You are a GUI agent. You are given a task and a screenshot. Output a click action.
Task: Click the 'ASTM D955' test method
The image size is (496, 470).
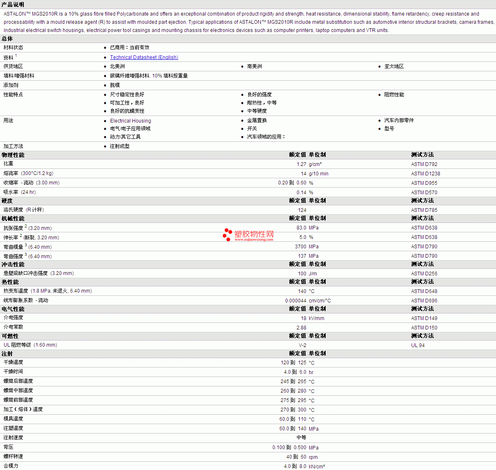(x=424, y=183)
